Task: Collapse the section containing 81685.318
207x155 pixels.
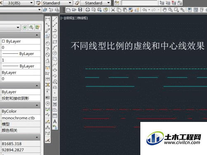Action: pyautogui.click(x=36, y=137)
